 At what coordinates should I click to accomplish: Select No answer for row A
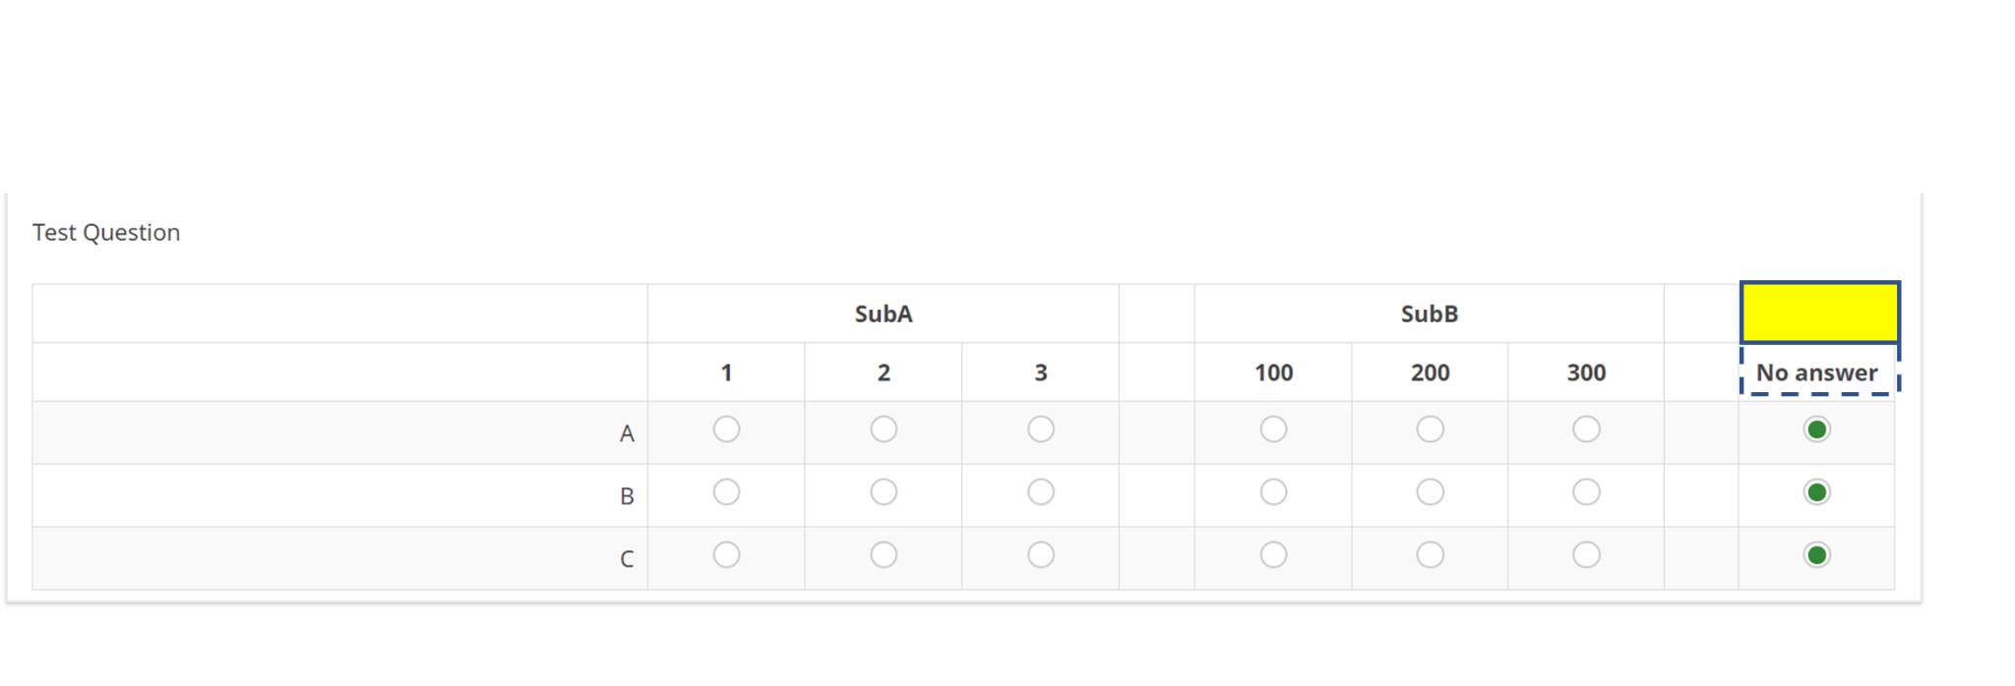tap(1816, 429)
